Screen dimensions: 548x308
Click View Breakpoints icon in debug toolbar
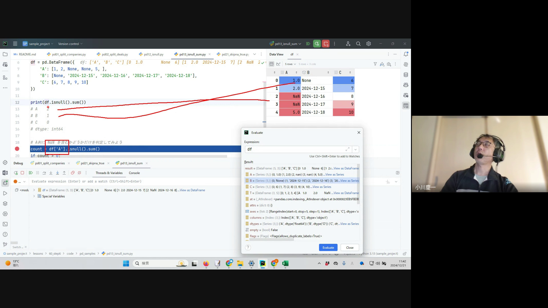tap(73, 173)
